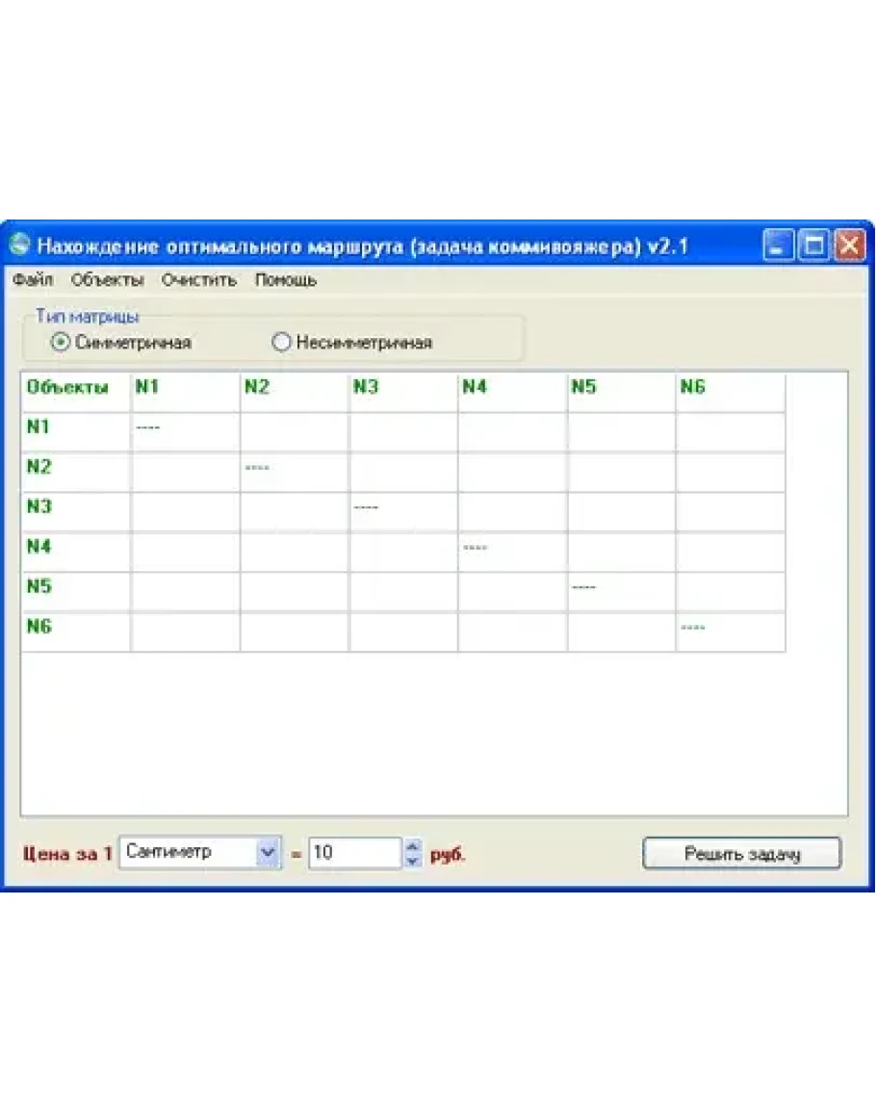Click the application globe icon in title bar
The image size is (876, 1112).
[x=20, y=246]
